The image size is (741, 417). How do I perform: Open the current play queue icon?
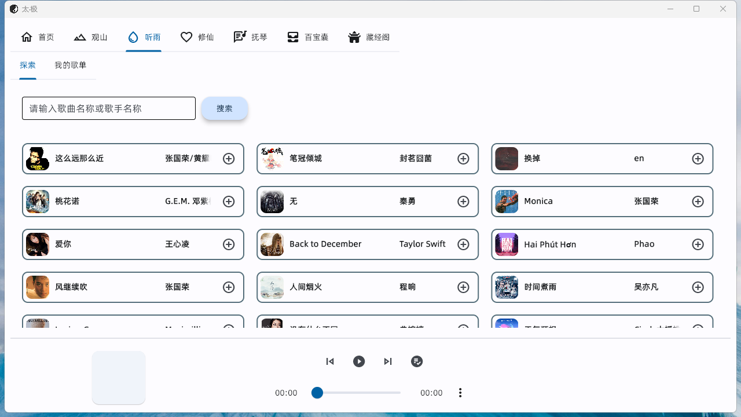click(417, 361)
